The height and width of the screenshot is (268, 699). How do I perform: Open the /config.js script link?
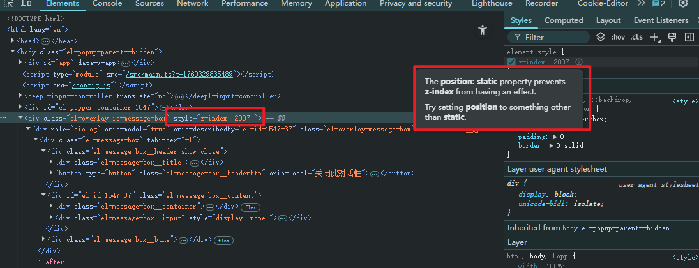(91, 85)
